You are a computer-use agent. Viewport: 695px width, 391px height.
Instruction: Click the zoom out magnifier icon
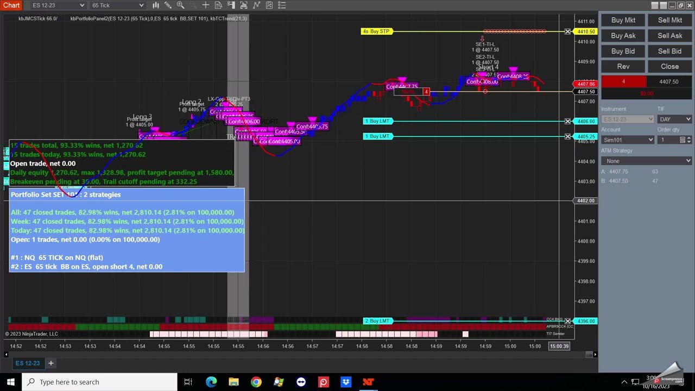pyautogui.click(x=193, y=5)
